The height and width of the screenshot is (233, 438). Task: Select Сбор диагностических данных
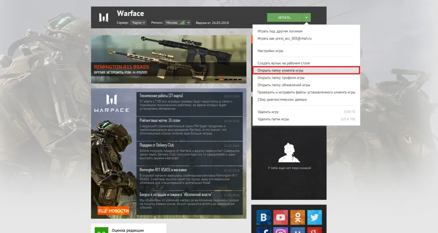point(282,99)
